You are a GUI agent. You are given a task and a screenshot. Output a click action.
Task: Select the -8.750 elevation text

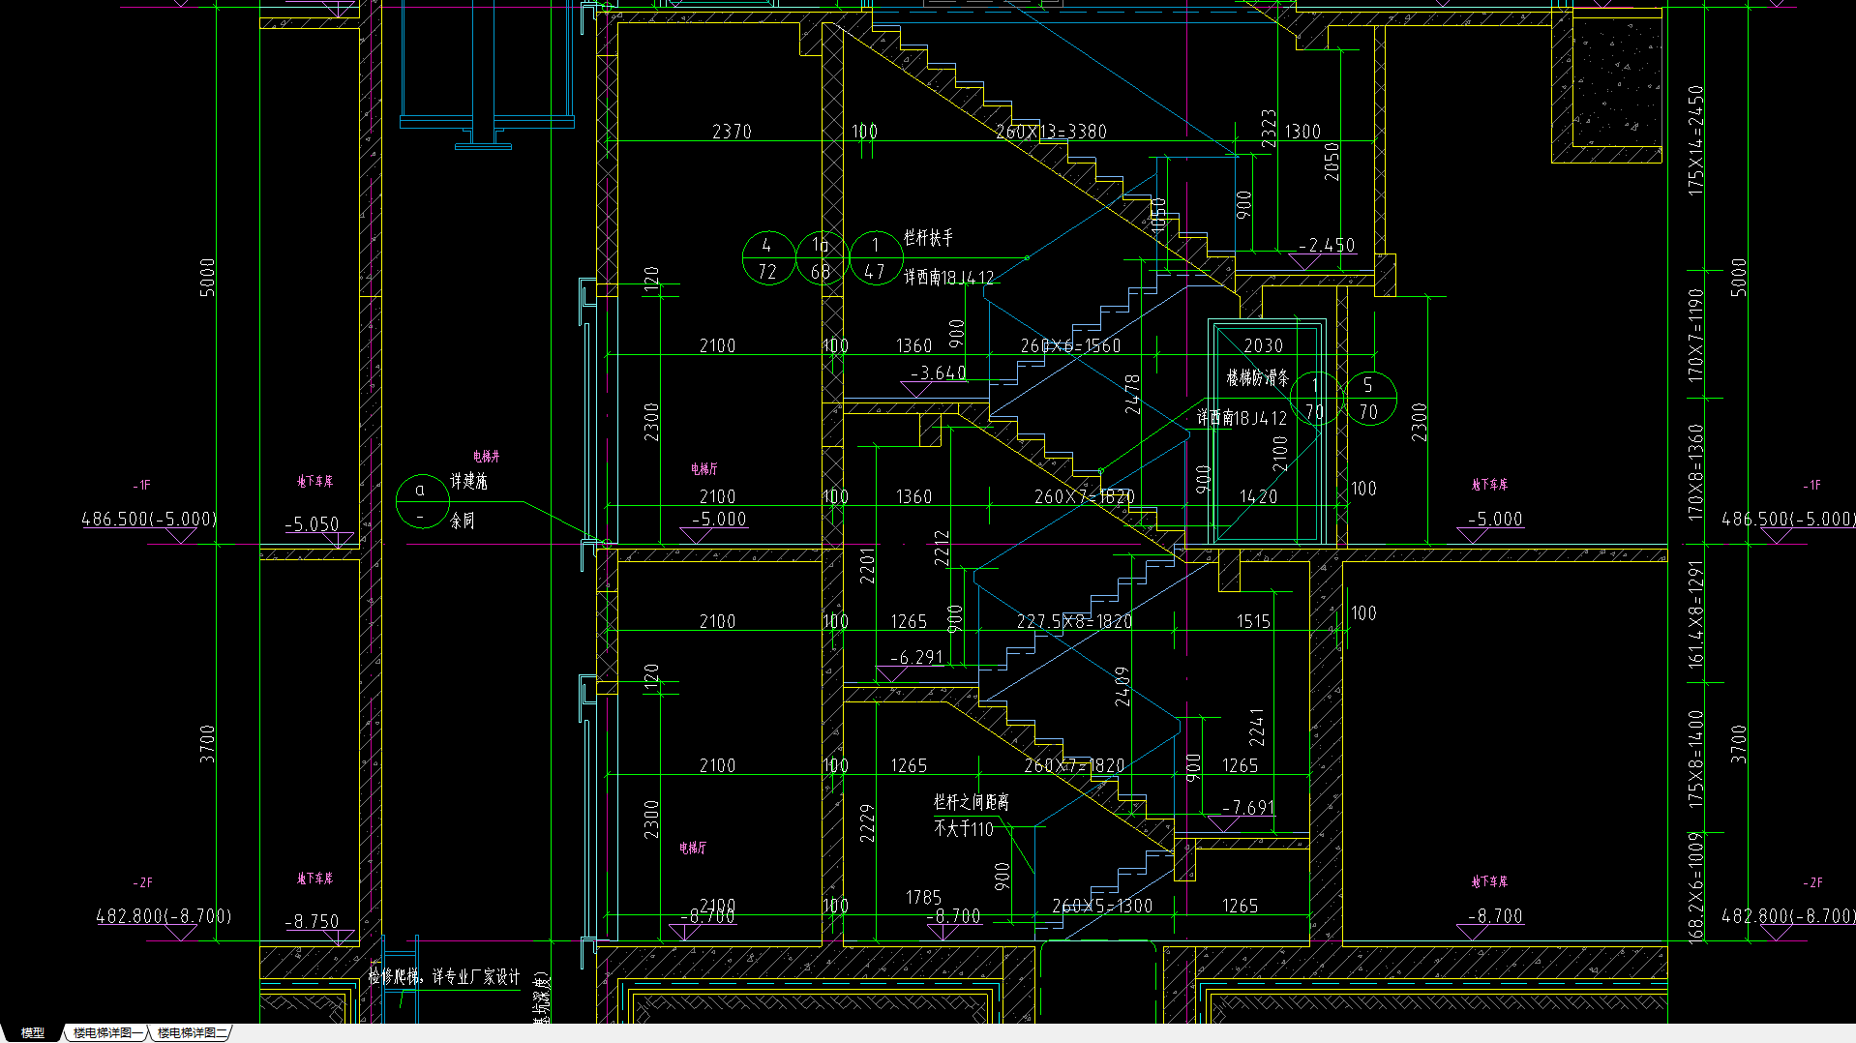point(312,923)
